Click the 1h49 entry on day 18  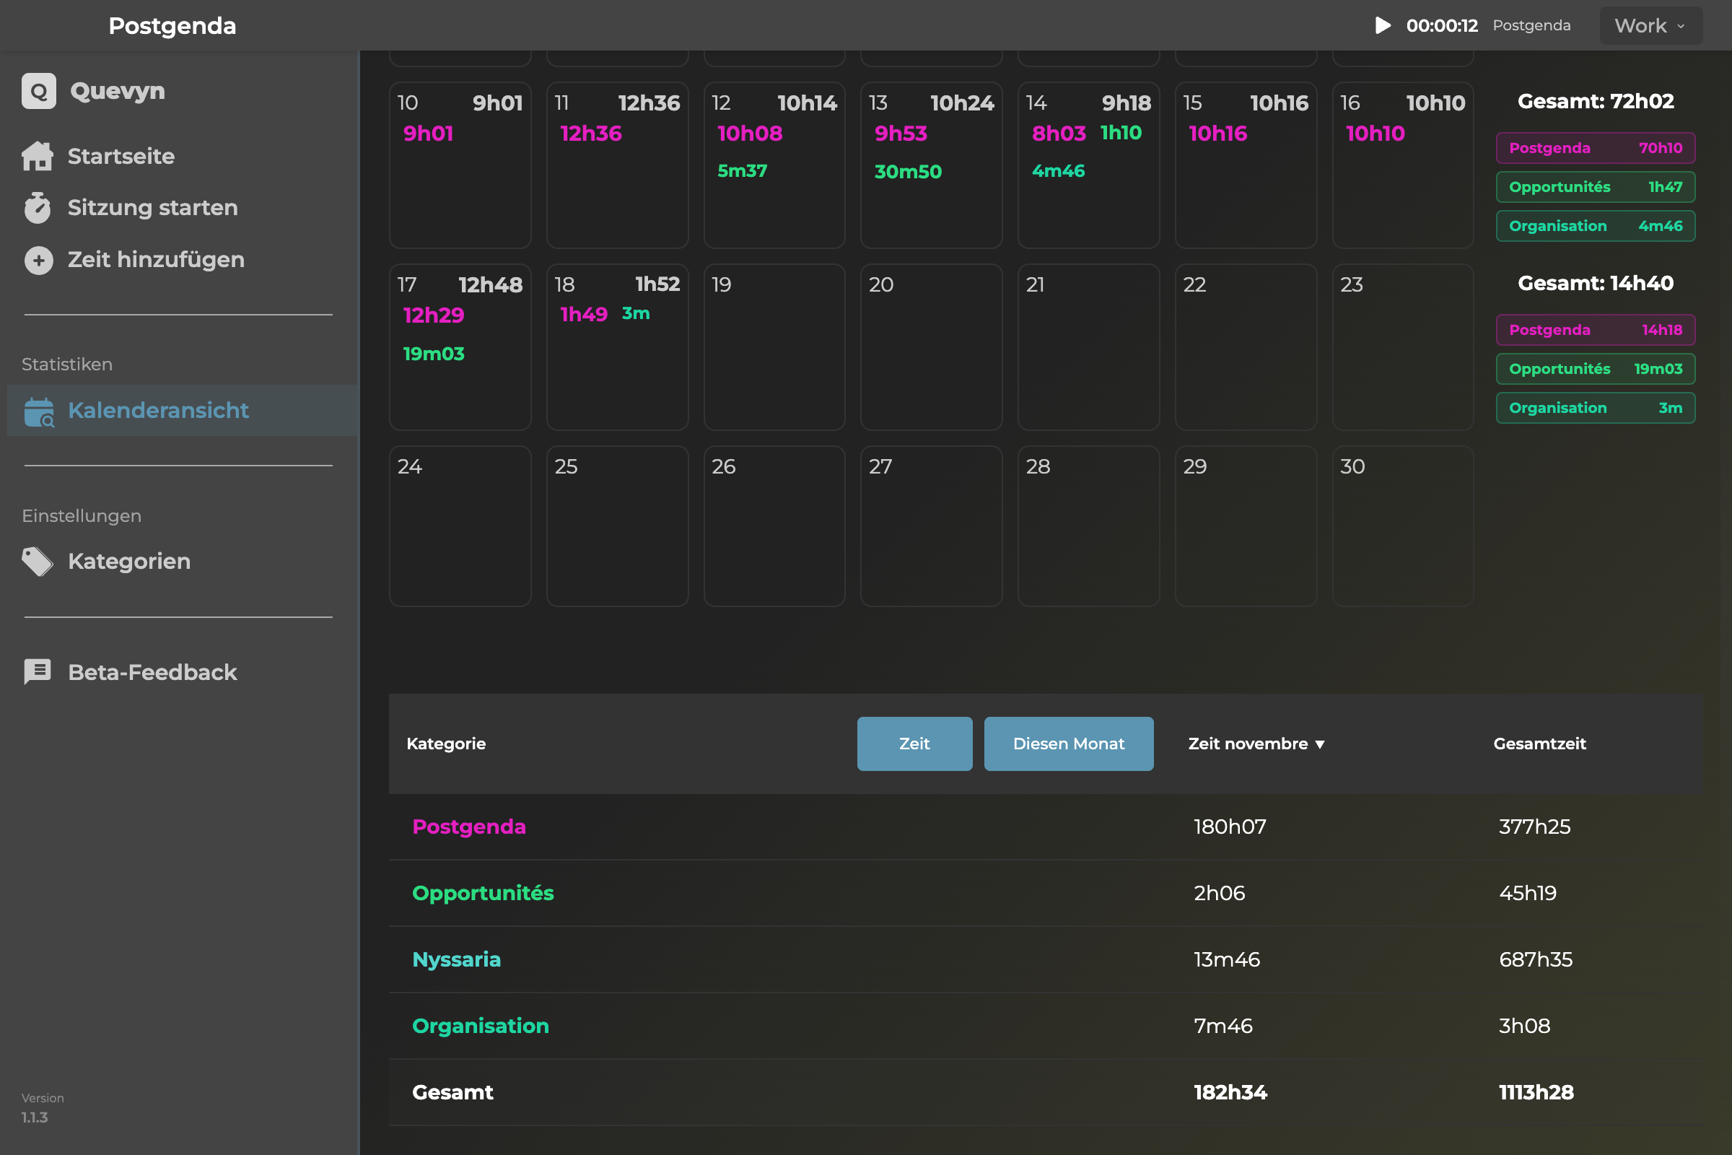pos(584,315)
